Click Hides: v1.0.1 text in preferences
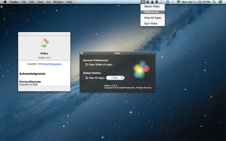Screen dimensions: 226x141 (110, 85)
